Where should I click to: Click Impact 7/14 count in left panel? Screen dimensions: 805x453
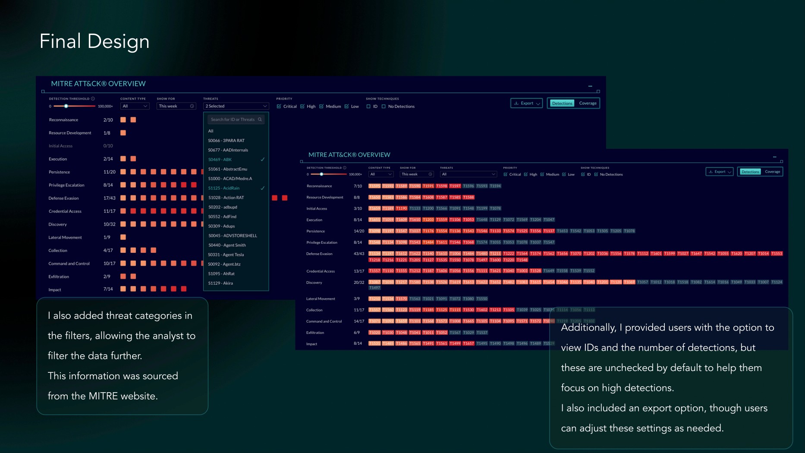point(108,289)
